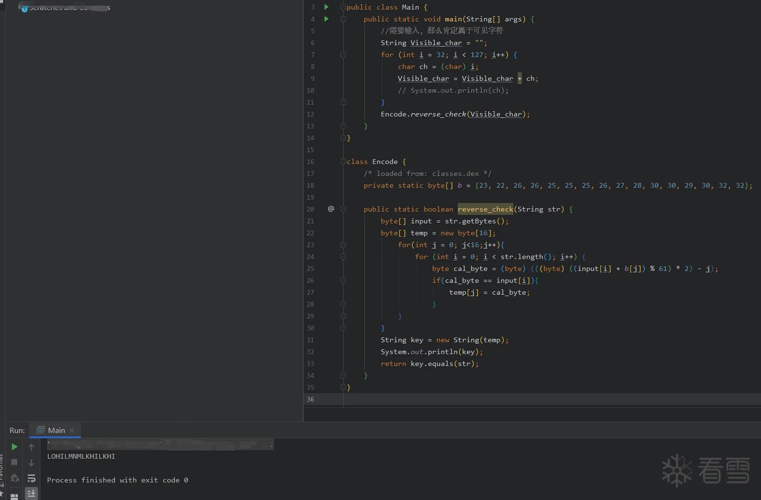This screenshot has width=761, height=500.
Task: Collapse the Main class fold marker on line 3
Action: point(343,7)
